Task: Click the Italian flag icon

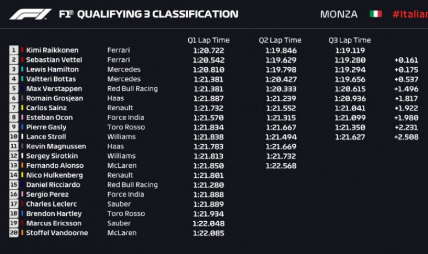Action: click(x=375, y=14)
